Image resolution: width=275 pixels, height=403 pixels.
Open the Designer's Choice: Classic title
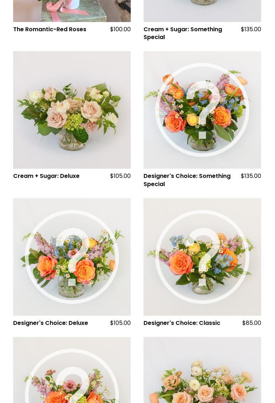point(182,323)
